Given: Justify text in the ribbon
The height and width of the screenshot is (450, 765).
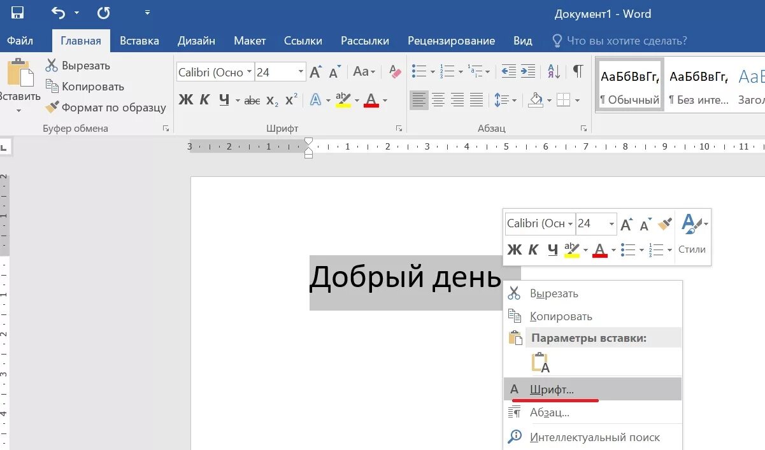Looking at the screenshot, I should click(x=476, y=100).
